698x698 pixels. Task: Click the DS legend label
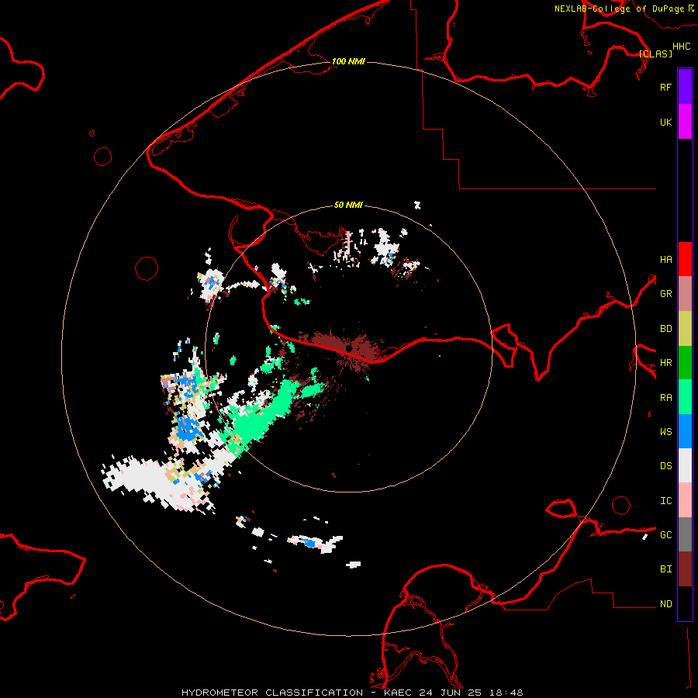(665, 465)
